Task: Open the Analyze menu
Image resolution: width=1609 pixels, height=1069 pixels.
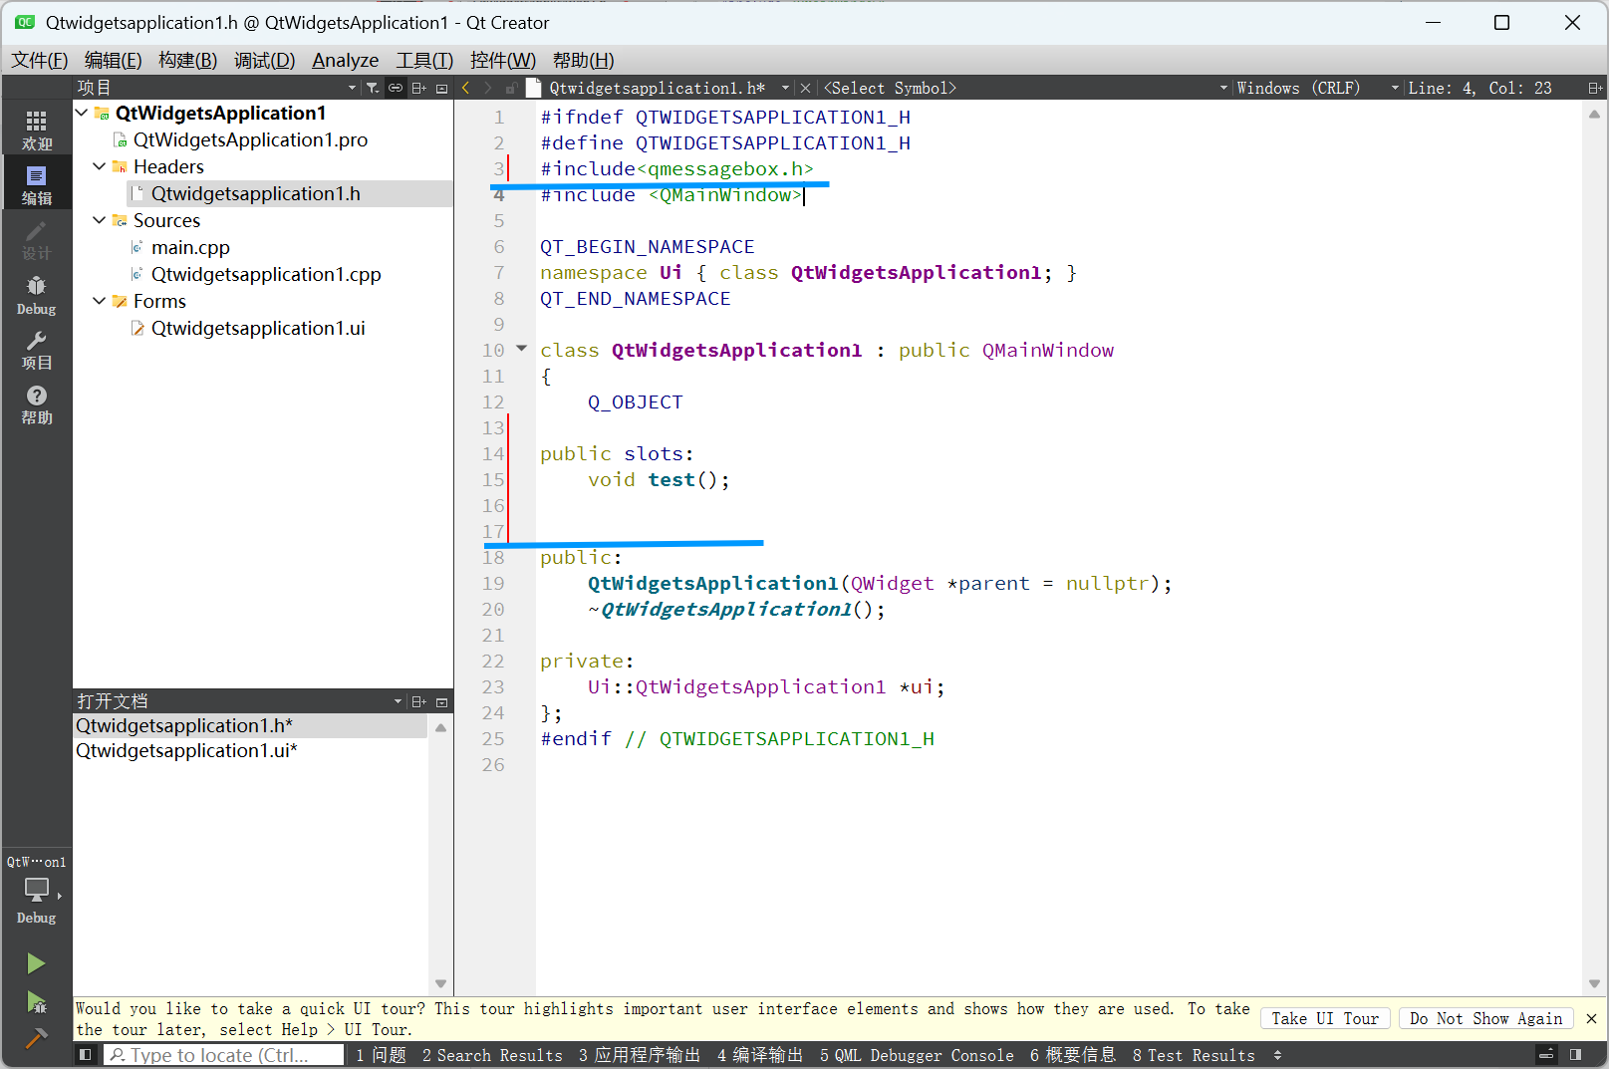Action: [346, 61]
